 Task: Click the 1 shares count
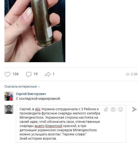pos(53,74)
